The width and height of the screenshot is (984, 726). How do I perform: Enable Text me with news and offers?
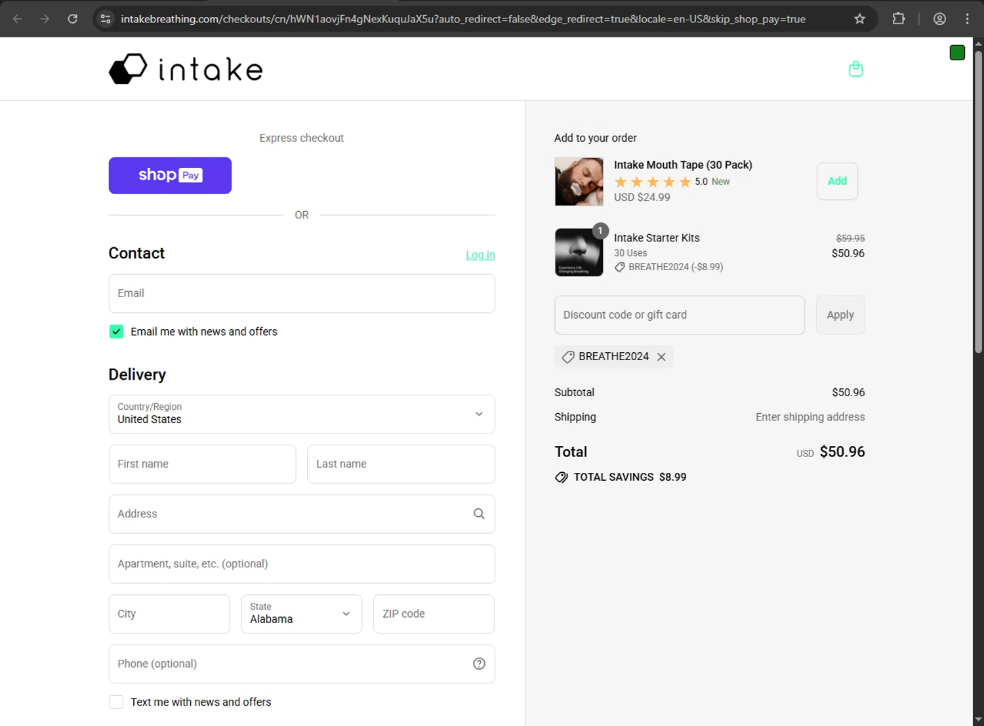pos(116,702)
